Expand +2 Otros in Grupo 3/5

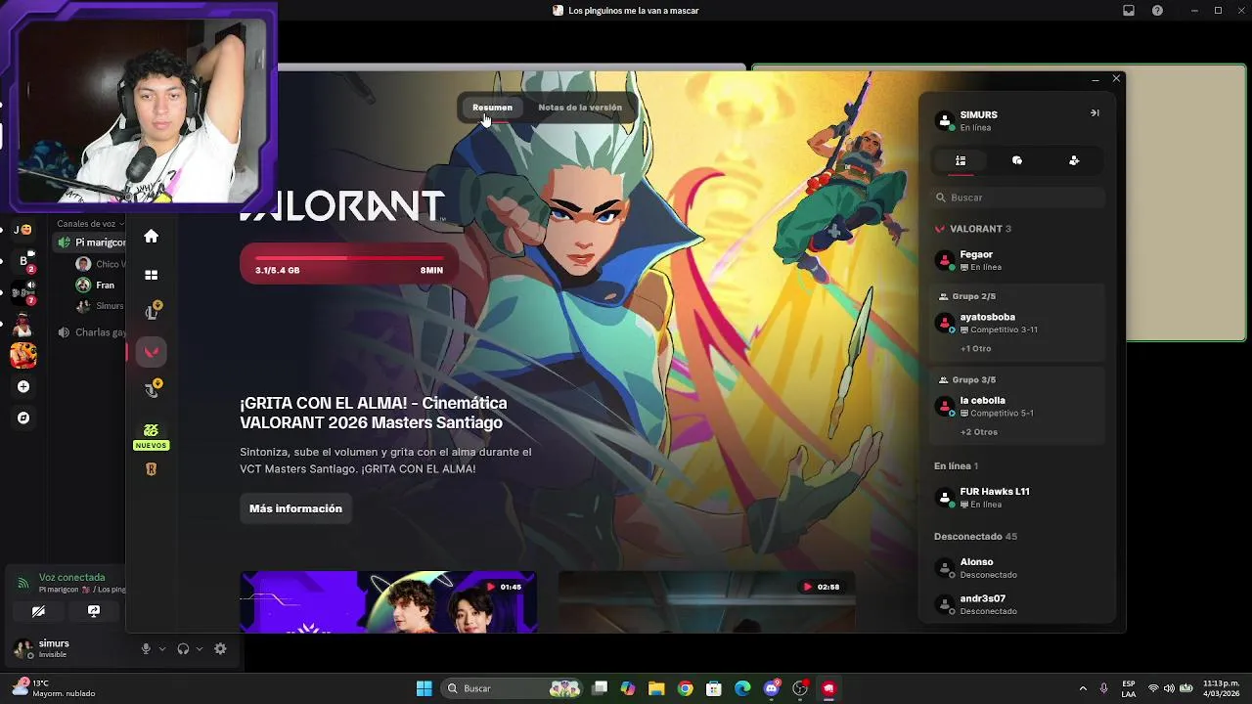(979, 431)
